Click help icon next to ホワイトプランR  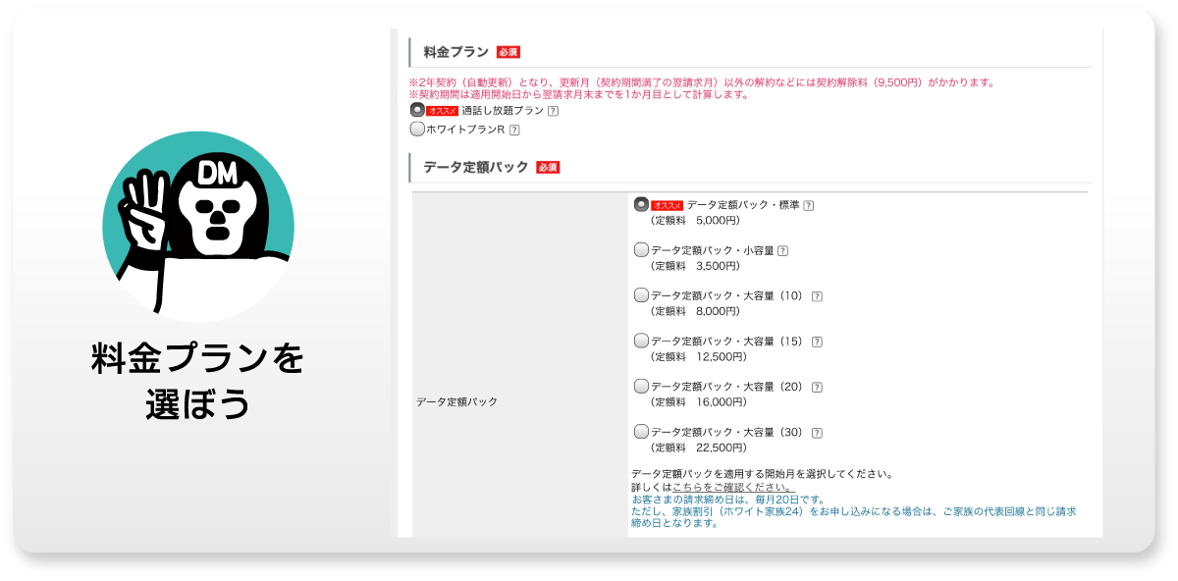click(x=514, y=130)
